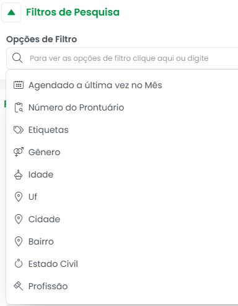Choose the Estado Civil filter option
Screen dimensions: 238x306
(x=122, y=264)
